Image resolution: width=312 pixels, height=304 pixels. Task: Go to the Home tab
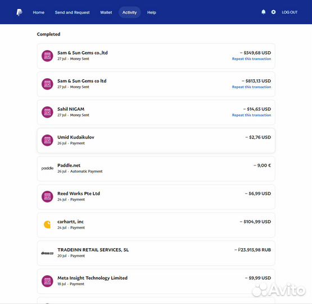tap(39, 12)
